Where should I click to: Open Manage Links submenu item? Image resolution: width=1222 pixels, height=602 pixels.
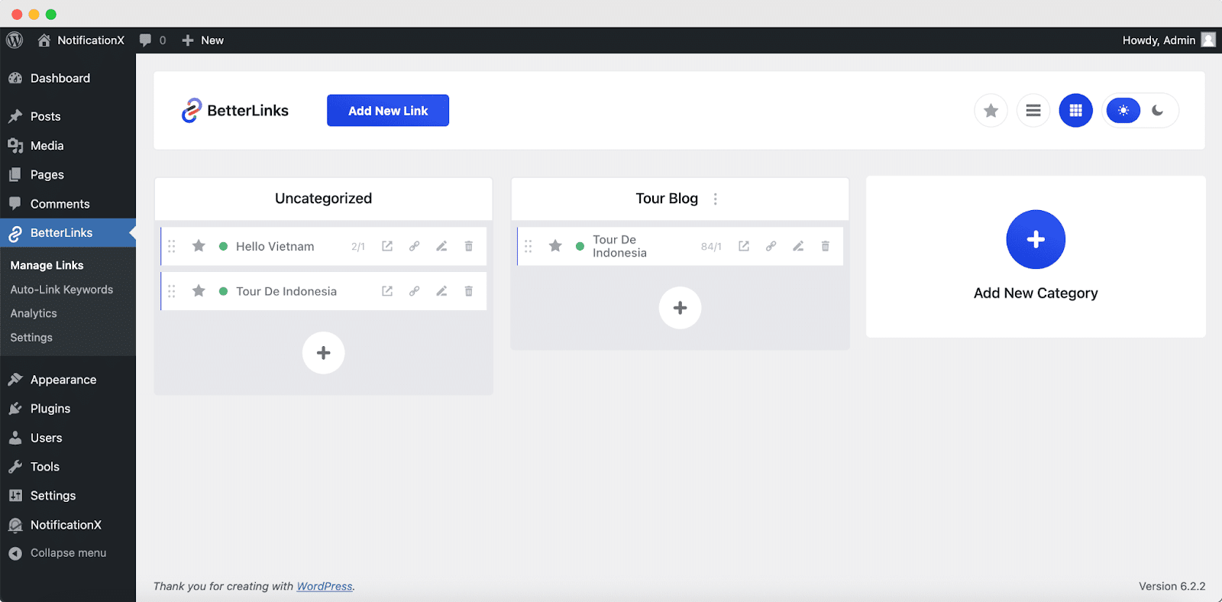[x=47, y=265]
